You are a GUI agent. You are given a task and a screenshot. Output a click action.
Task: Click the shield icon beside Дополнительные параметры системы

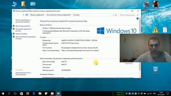(x=14, y=37)
